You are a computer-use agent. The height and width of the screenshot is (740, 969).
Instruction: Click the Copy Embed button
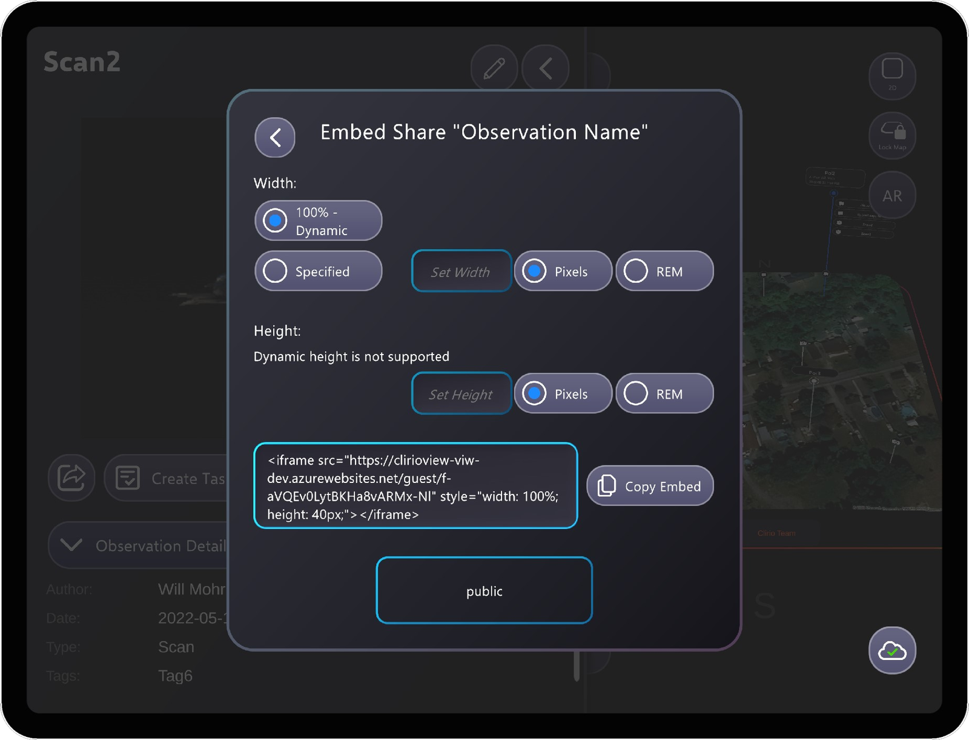tap(650, 486)
